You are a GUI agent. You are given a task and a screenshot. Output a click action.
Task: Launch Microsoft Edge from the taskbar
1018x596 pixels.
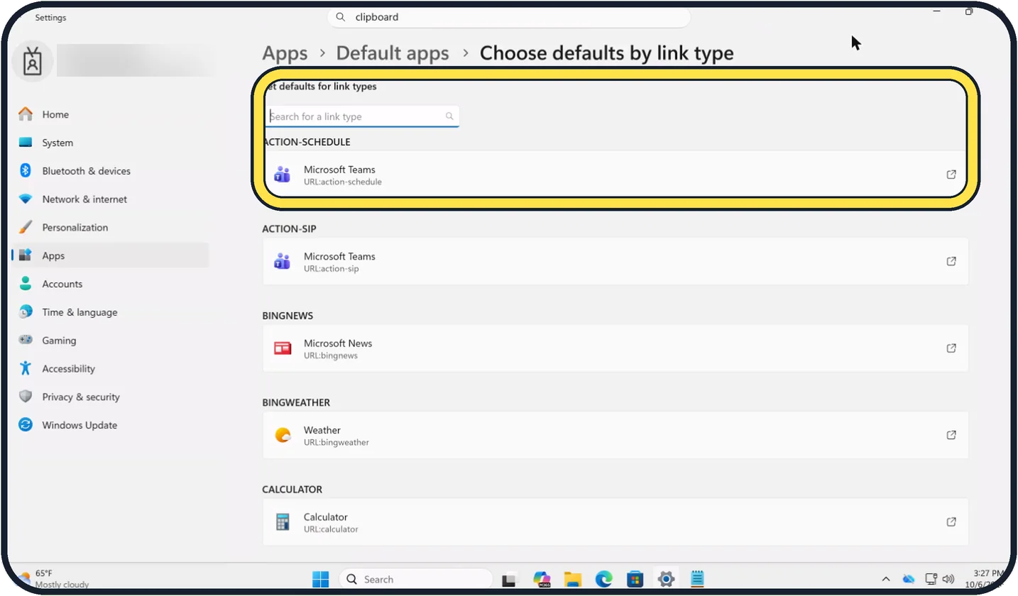pyautogui.click(x=603, y=579)
